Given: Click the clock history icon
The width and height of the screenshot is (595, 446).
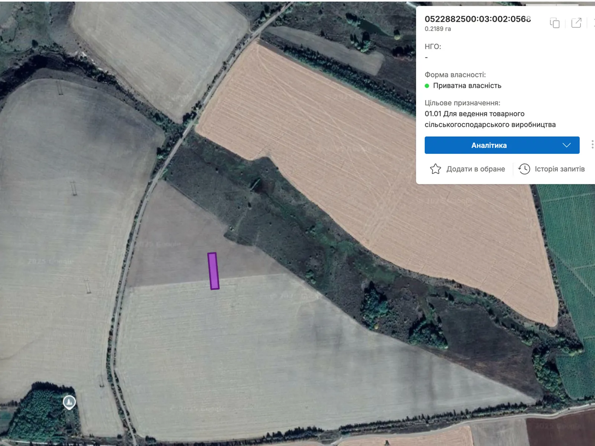Looking at the screenshot, I should click(x=524, y=169).
